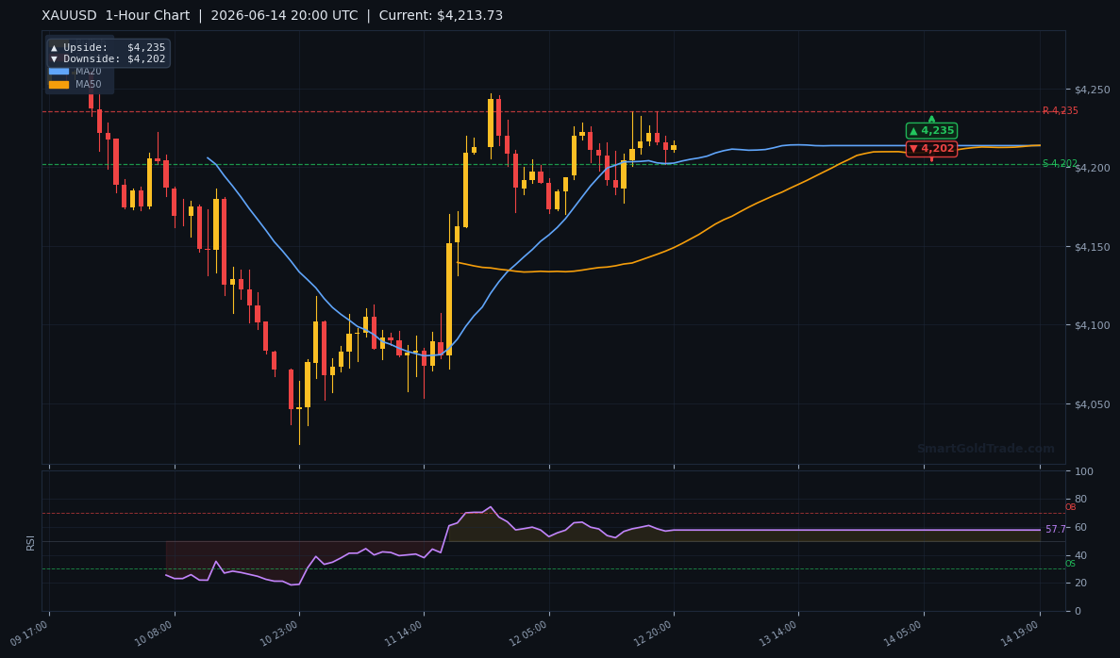Click the 14 19:00 time axis label
The image size is (1120, 658).
[x=1020, y=633]
